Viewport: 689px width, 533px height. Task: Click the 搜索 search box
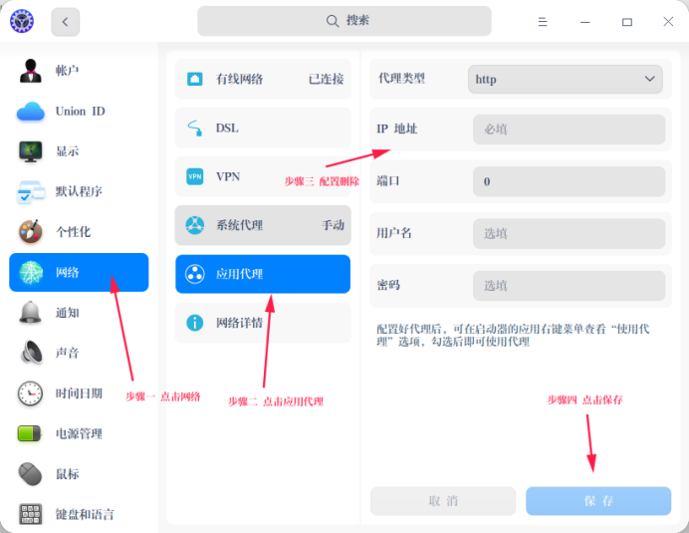click(344, 21)
